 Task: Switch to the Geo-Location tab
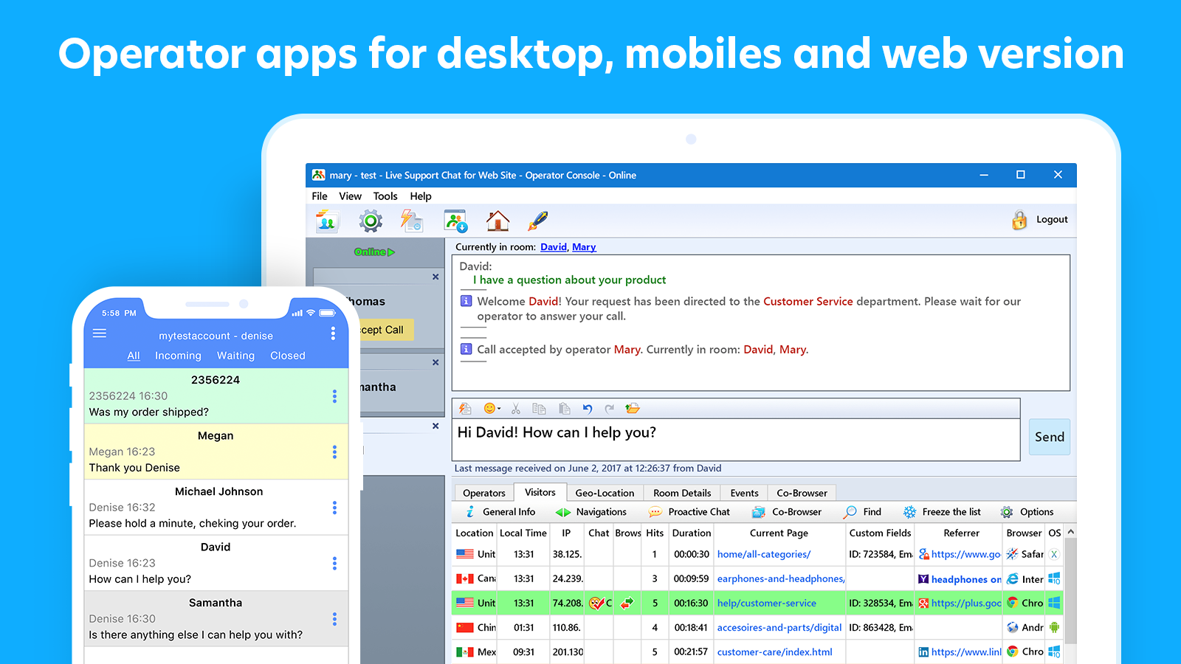click(605, 492)
